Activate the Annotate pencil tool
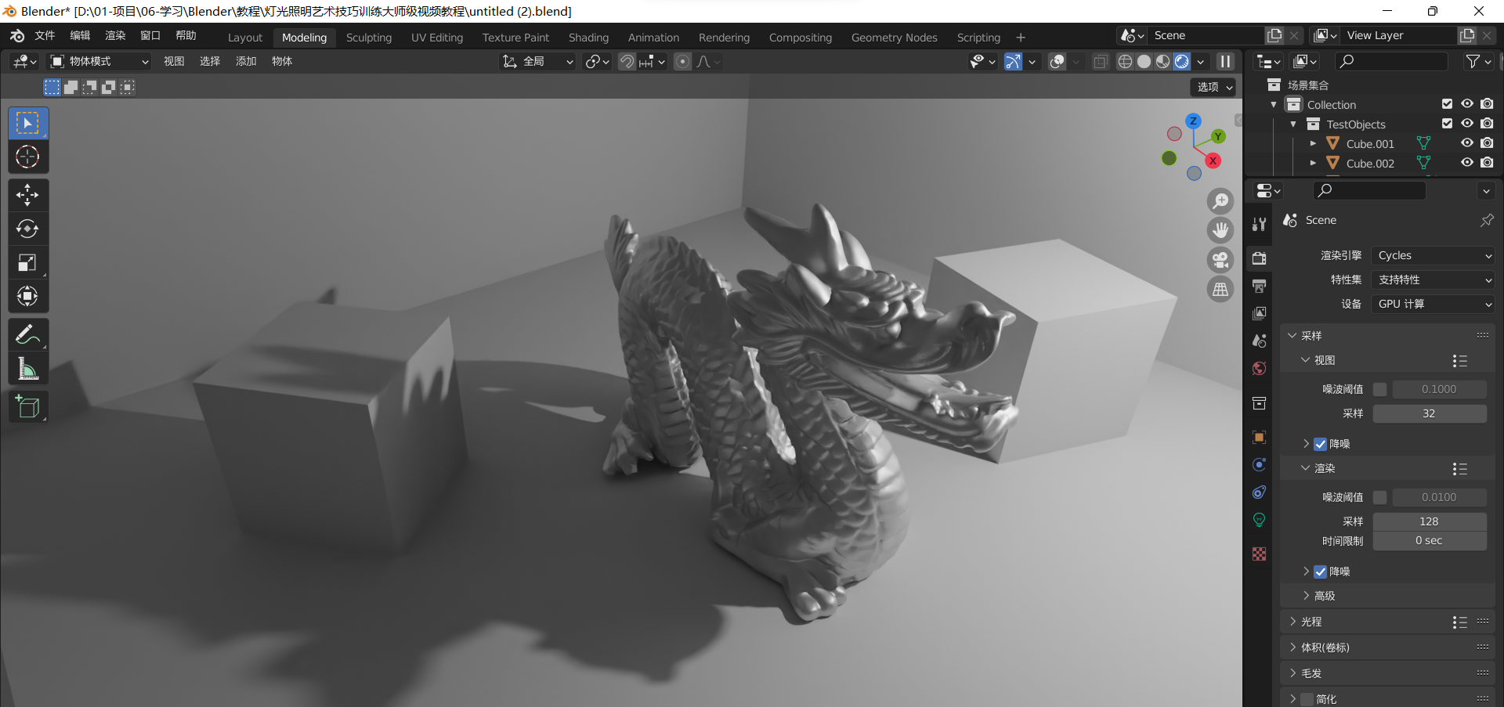Viewport: 1504px width, 707px height. tap(28, 334)
